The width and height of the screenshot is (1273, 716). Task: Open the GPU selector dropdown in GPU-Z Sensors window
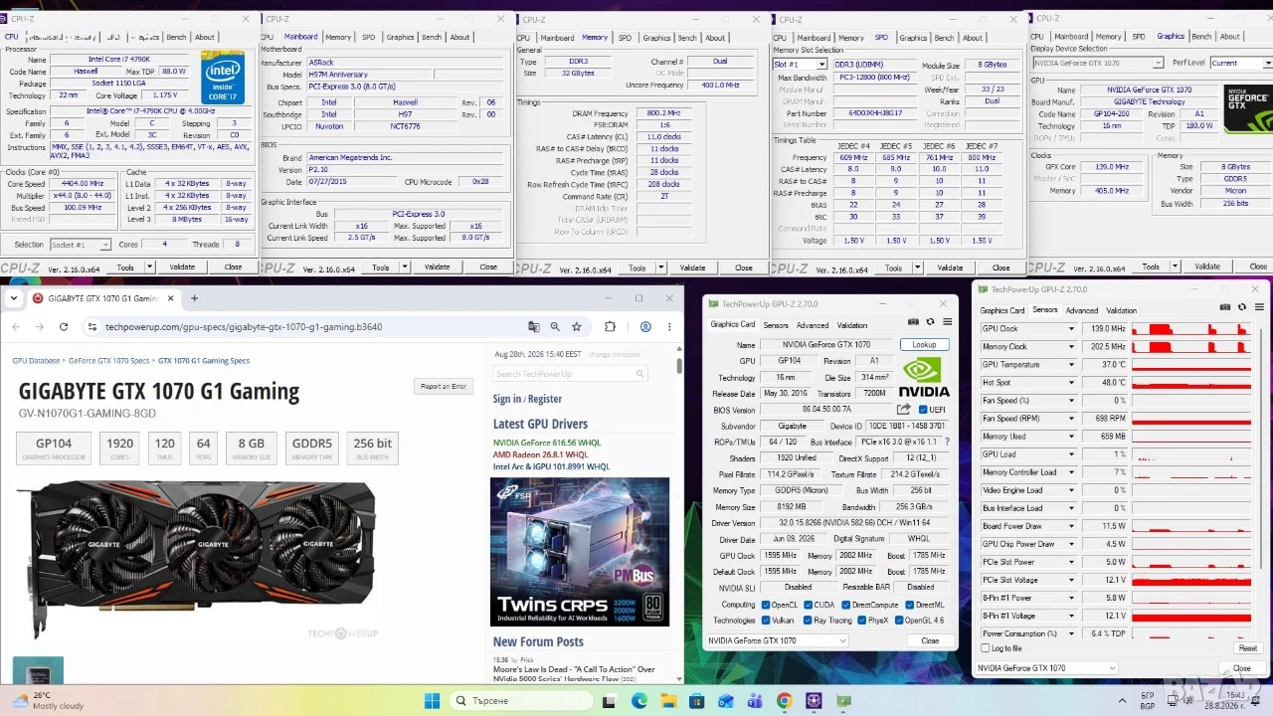1046,668
